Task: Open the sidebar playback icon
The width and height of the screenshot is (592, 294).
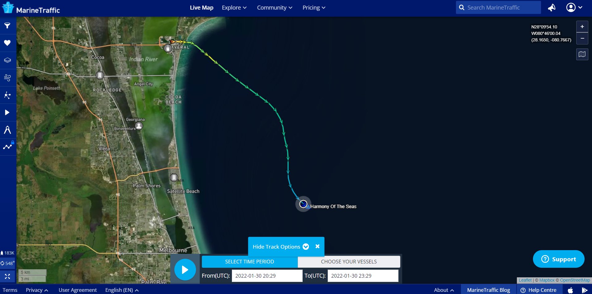Action: [x=7, y=112]
